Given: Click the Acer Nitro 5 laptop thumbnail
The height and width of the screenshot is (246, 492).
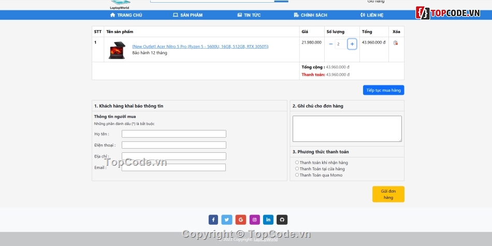Looking at the screenshot, I should pyautogui.click(x=117, y=50).
